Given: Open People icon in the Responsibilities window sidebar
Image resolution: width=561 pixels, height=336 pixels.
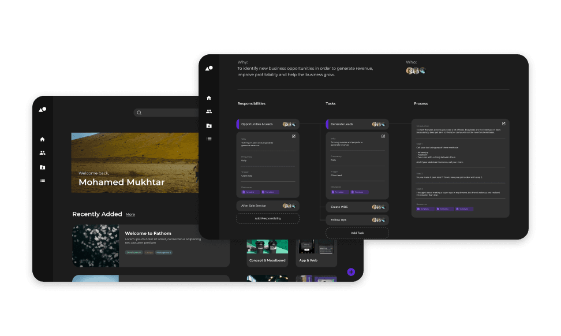Looking at the screenshot, I should [x=209, y=111].
